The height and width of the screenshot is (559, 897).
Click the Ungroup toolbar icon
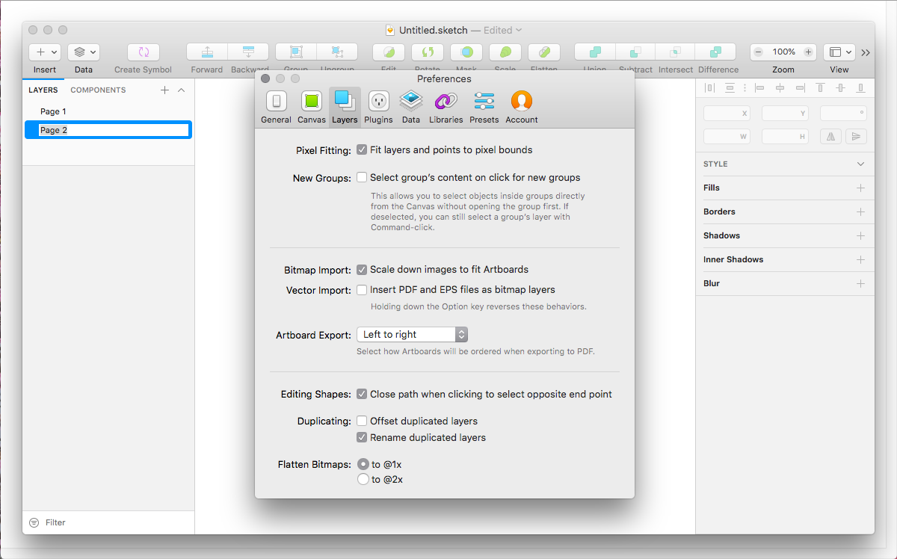coord(337,52)
